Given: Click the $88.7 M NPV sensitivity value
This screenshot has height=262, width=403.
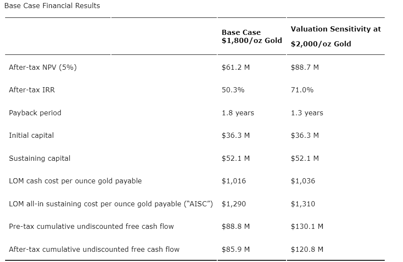Looking at the screenshot, I should tap(304, 67).
